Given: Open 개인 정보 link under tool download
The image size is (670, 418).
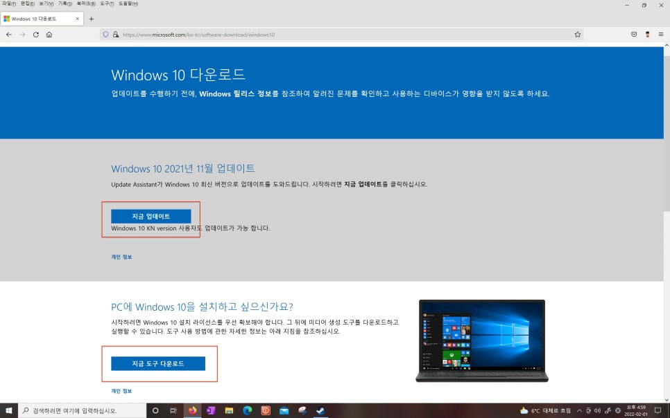Looking at the screenshot, I should click(121, 391).
